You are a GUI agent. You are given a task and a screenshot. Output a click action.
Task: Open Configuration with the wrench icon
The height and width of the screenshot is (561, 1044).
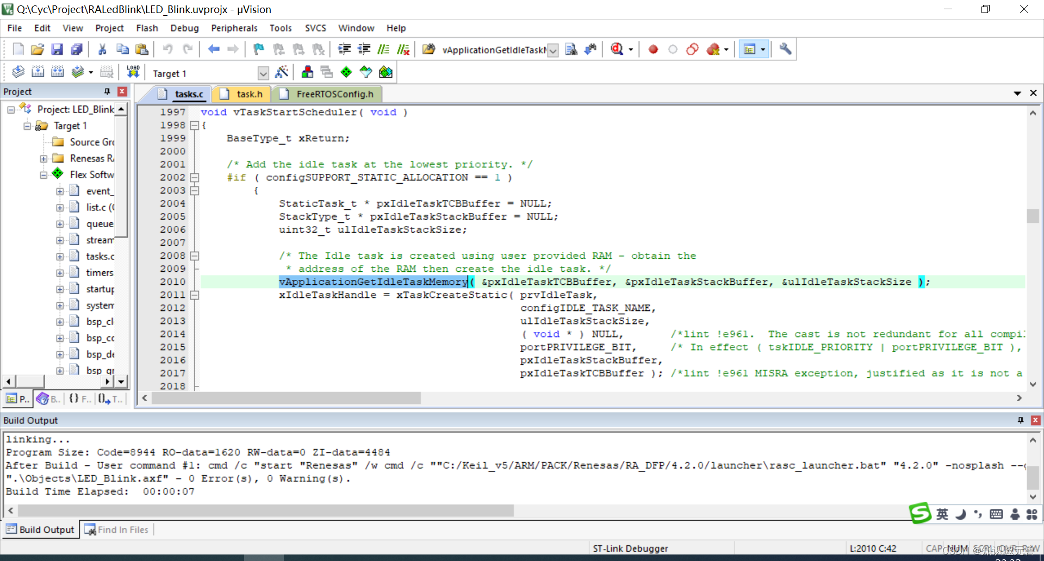(785, 49)
